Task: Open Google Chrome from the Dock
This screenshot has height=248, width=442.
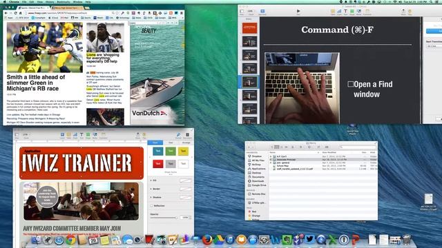Action: tap(70, 240)
